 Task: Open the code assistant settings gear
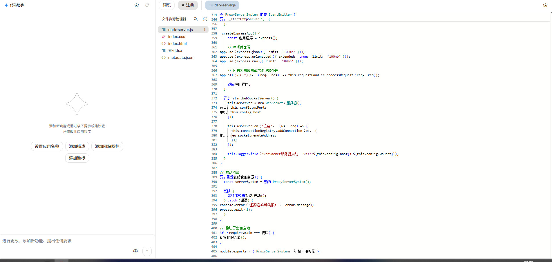pyautogui.click(x=137, y=5)
